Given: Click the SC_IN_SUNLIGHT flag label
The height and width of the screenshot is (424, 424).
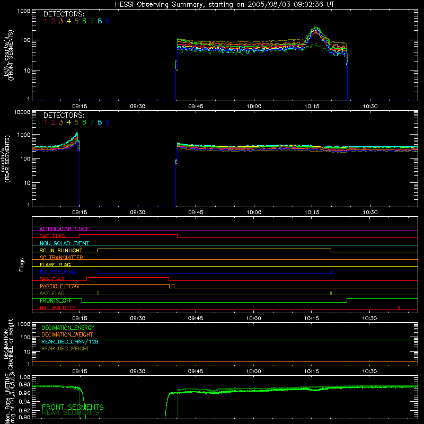Looking at the screenshot, I should (61, 250).
